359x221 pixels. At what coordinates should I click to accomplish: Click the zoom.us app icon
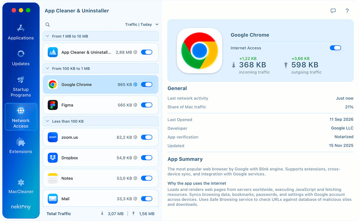click(53, 138)
